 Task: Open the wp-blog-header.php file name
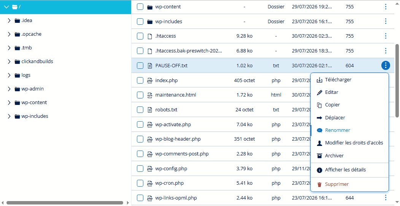tap(178, 139)
